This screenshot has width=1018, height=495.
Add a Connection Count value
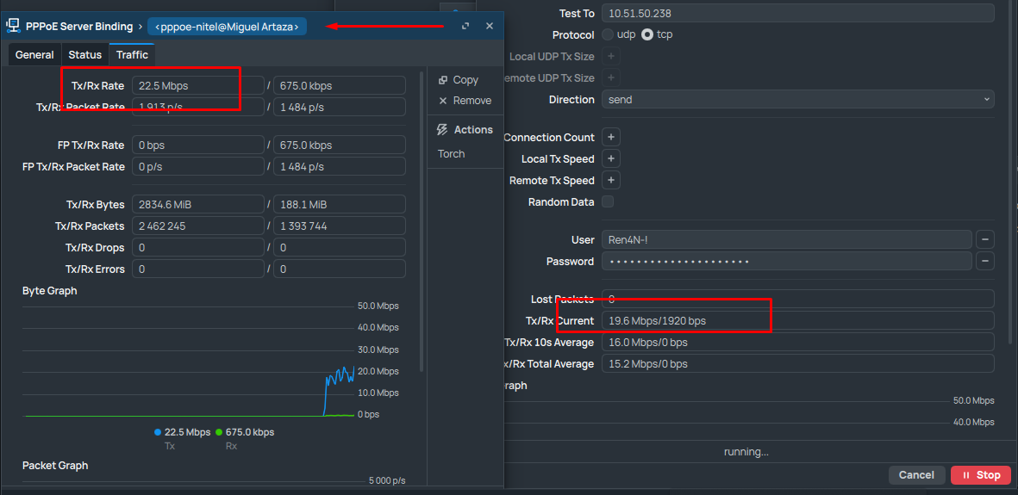(610, 138)
